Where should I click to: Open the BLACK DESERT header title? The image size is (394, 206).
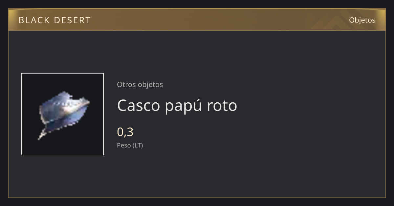tap(55, 20)
